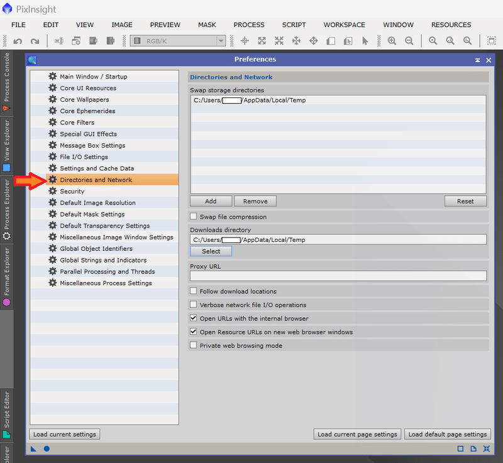Click the Undo arrow in the toolbar
This screenshot has height=463, width=503.
[18, 41]
